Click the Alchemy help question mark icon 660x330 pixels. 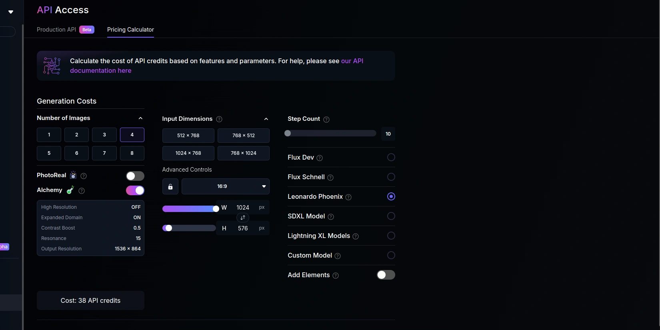(x=82, y=191)
